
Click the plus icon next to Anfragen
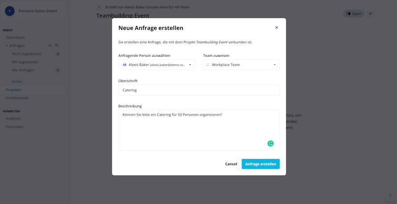click(50, 45)
